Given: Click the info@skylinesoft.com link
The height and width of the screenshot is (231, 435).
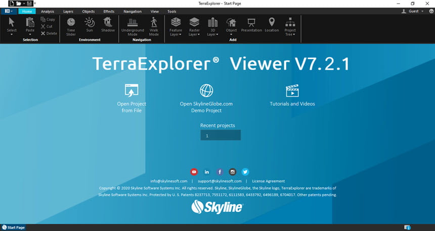Looking at the screenshot, I should [168, 181].
